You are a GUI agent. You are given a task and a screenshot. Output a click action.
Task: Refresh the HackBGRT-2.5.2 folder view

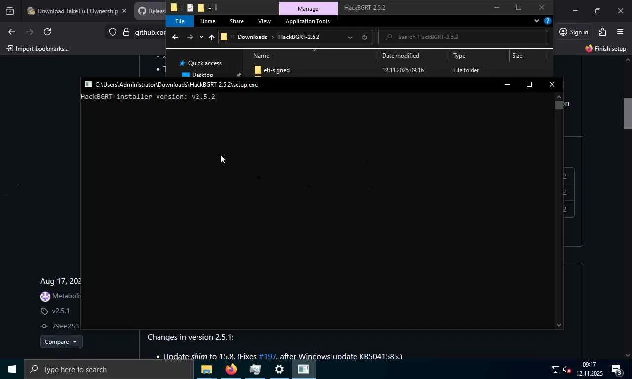point(365,37)
